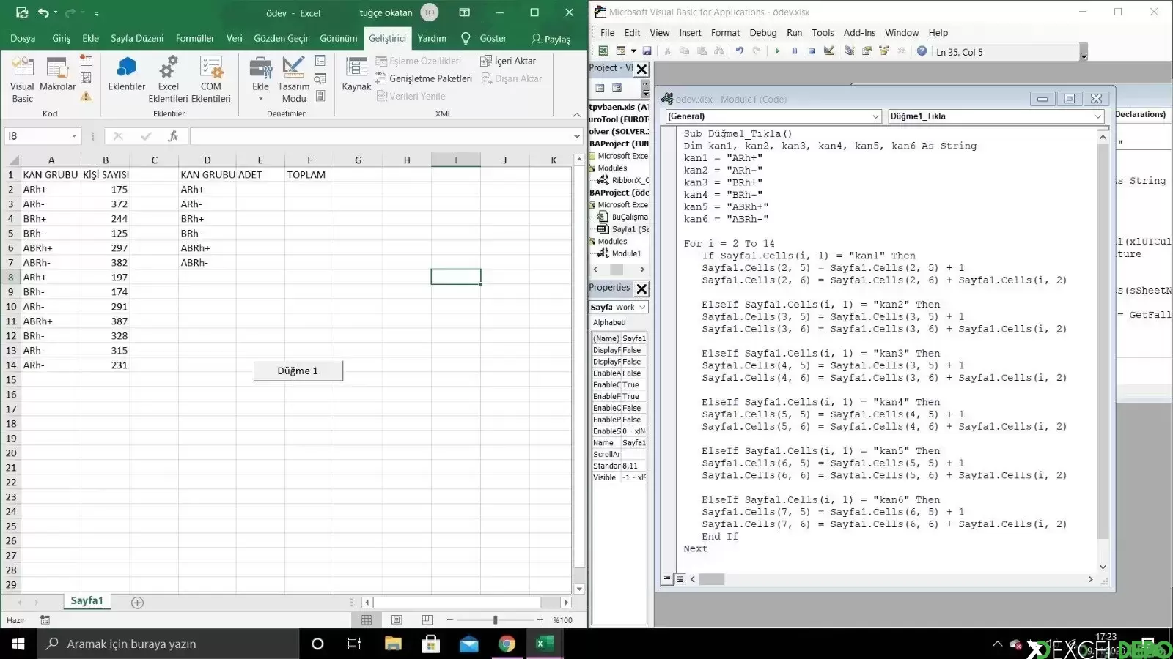Select cell B2 with value 175
Image resolution: width=1173 pixels, height=659 pixels.
click(105, 189)
